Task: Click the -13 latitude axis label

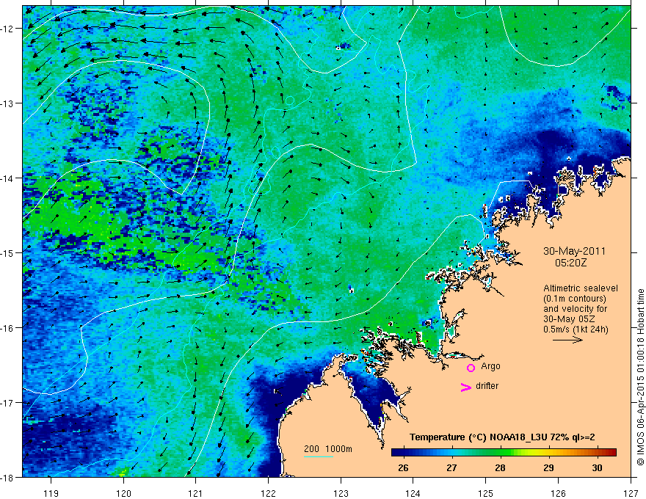Action: (x=9, y=103)
